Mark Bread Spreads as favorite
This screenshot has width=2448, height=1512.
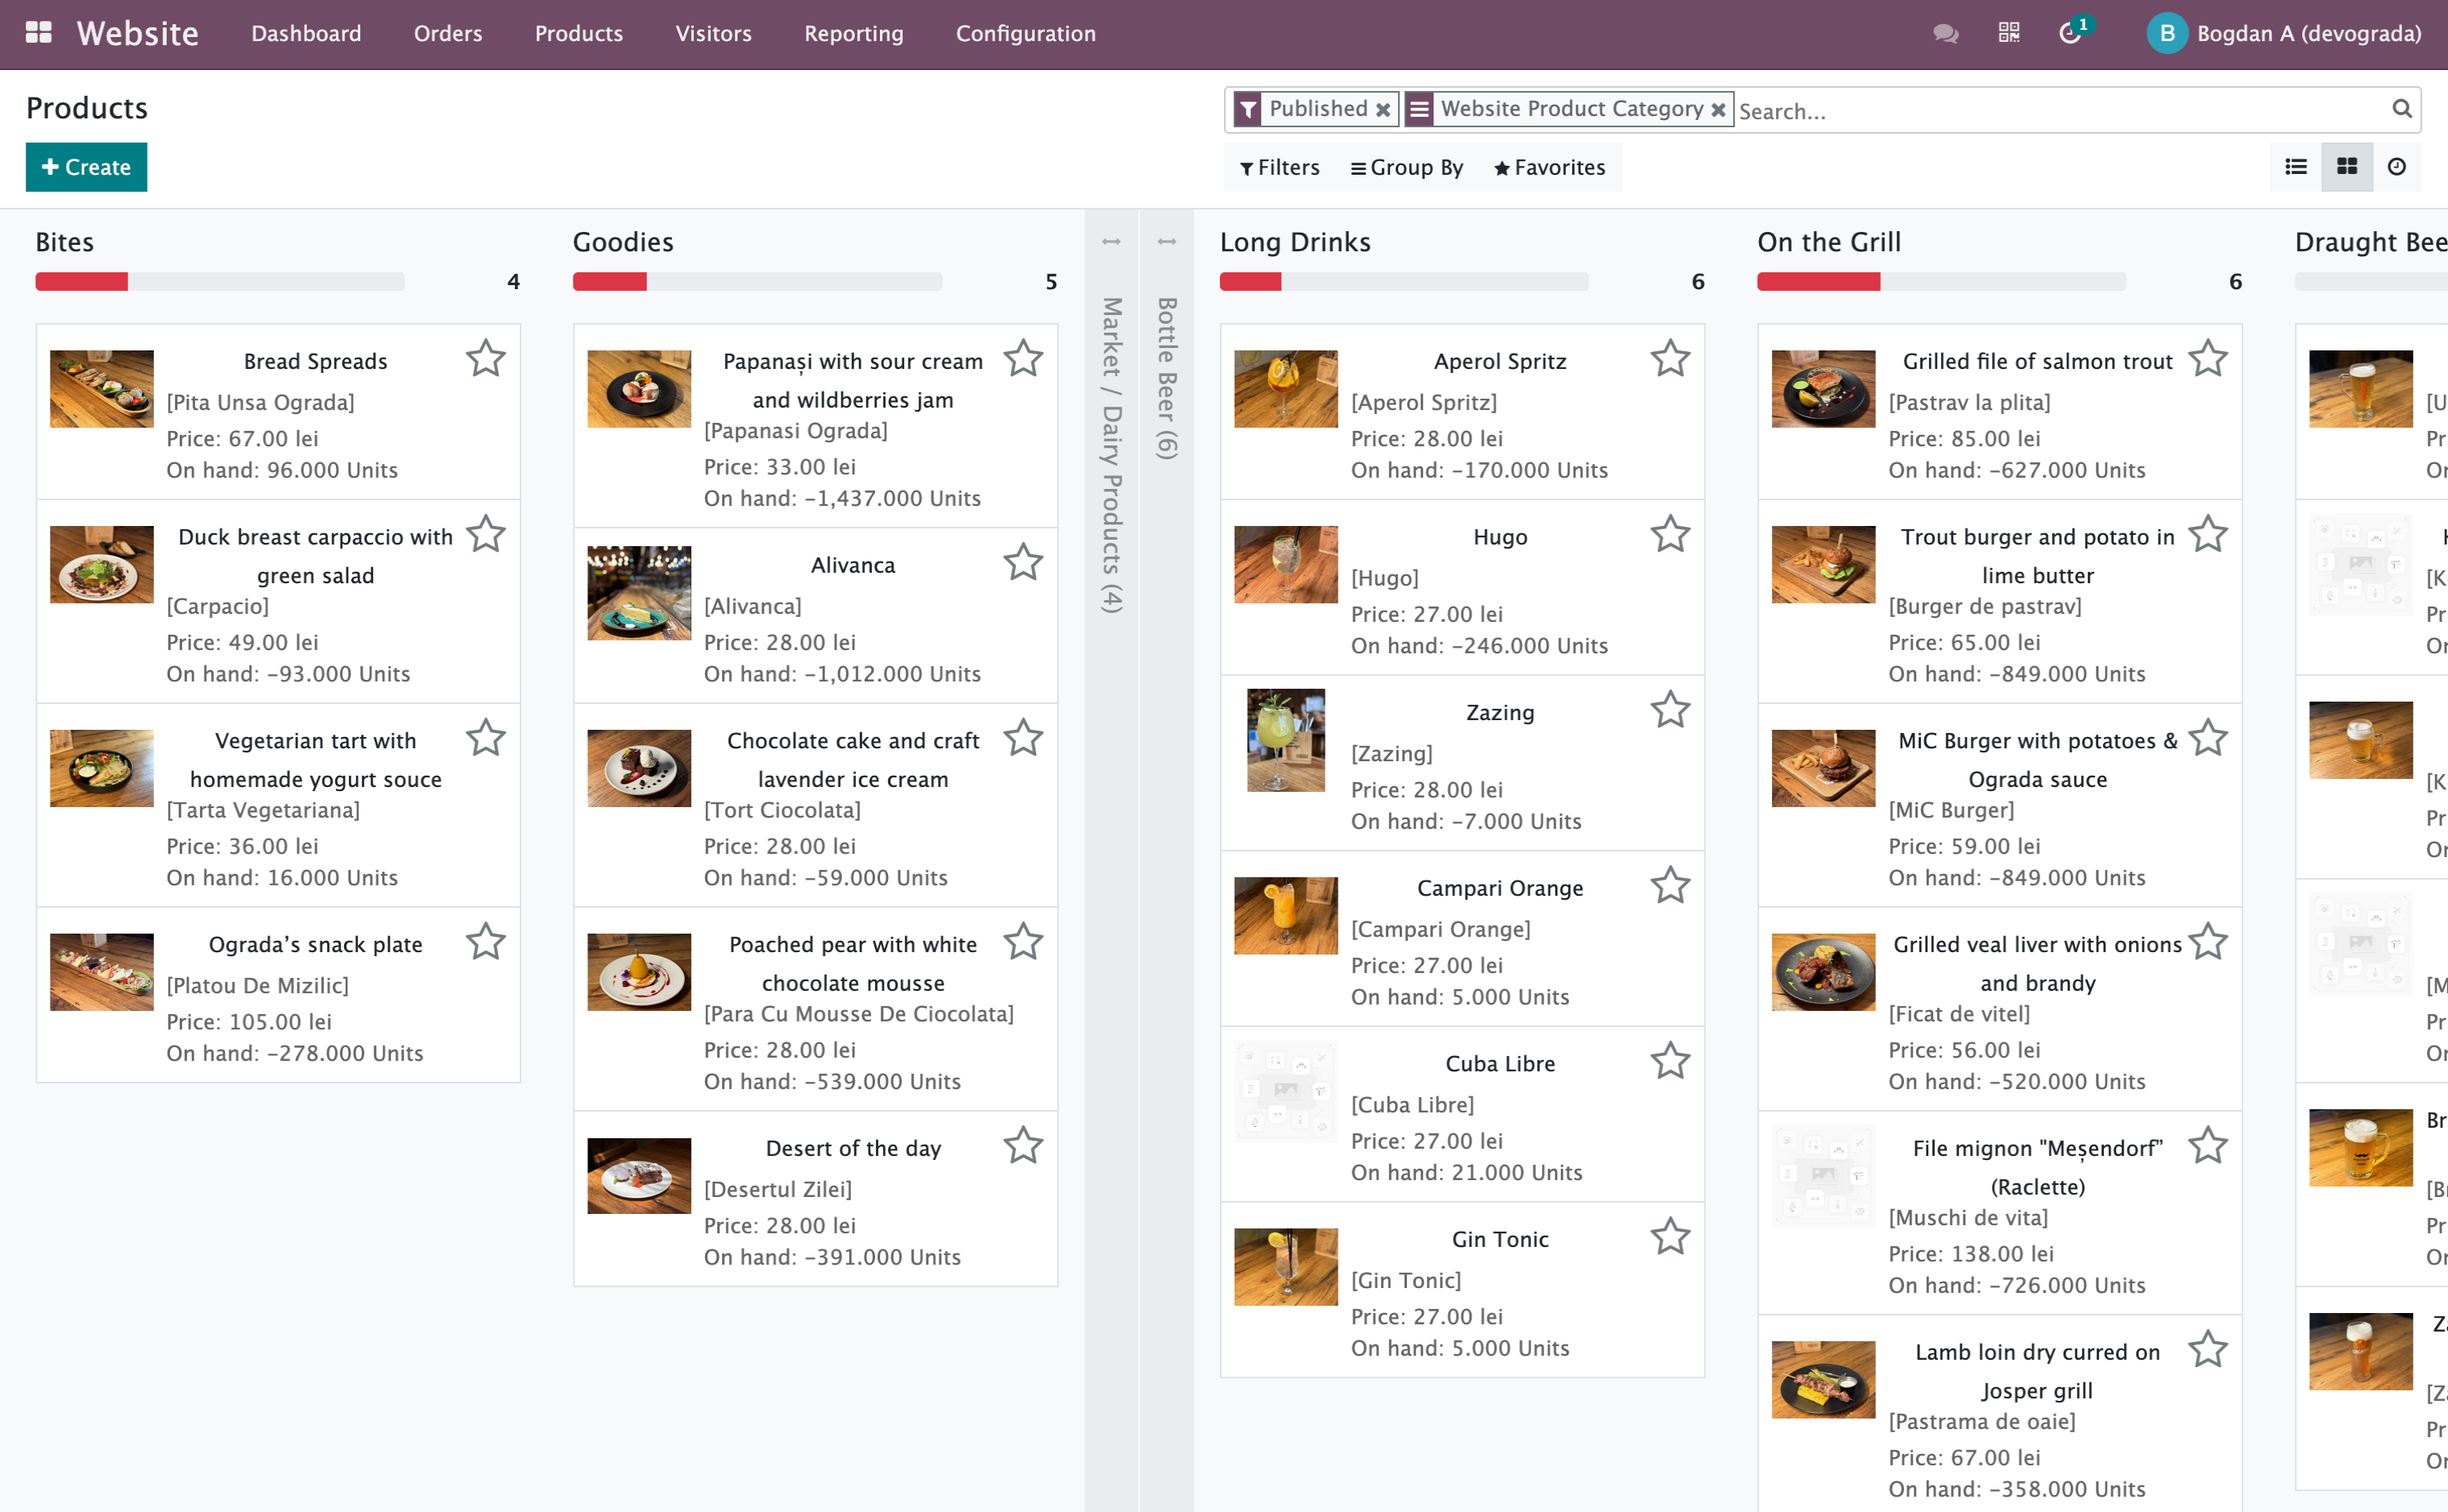point(486,358)
